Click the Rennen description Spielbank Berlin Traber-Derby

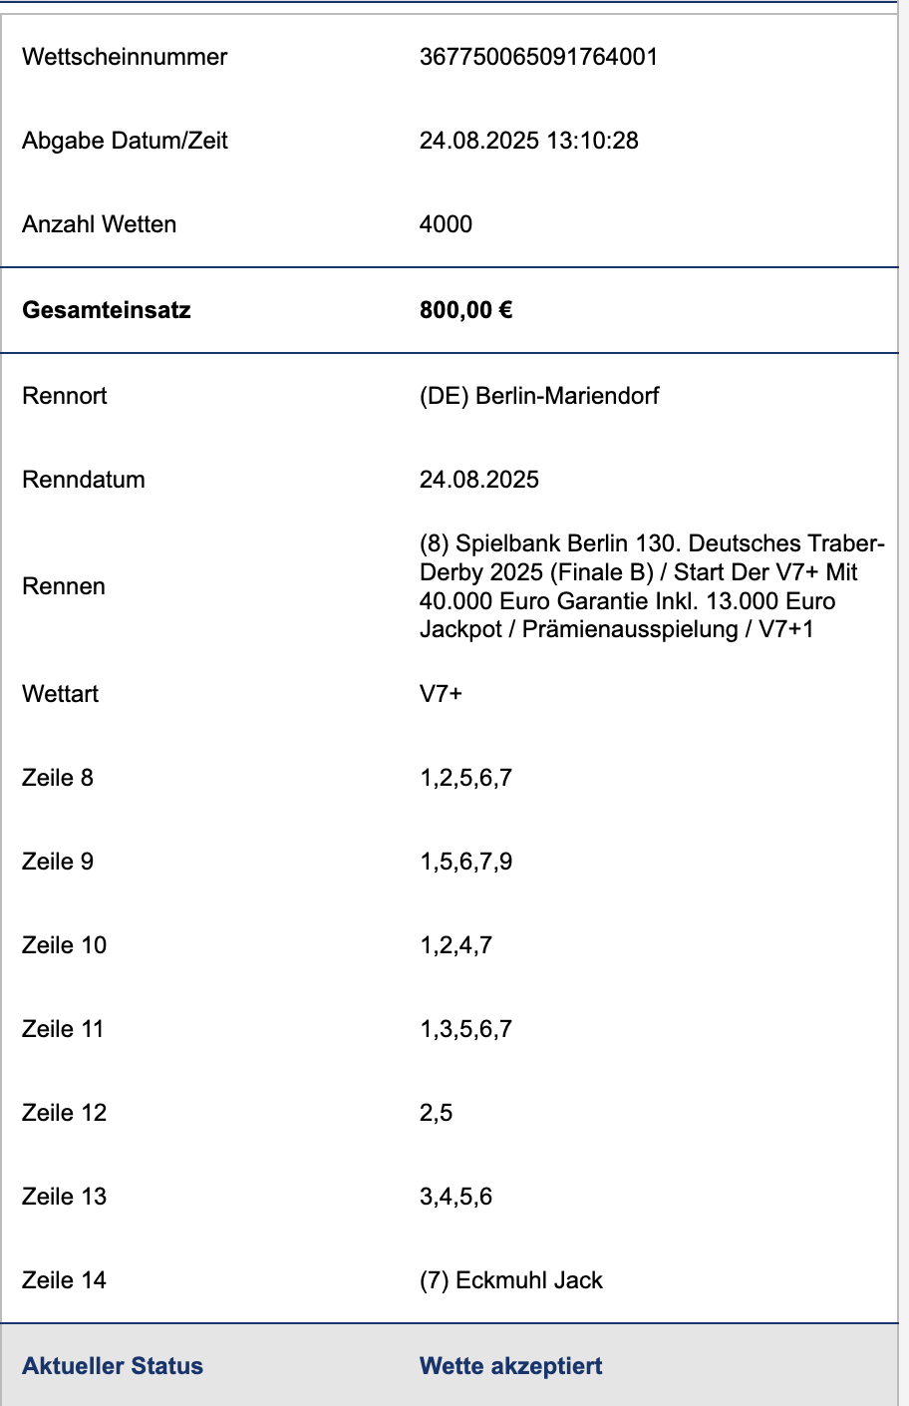[652, 586]
